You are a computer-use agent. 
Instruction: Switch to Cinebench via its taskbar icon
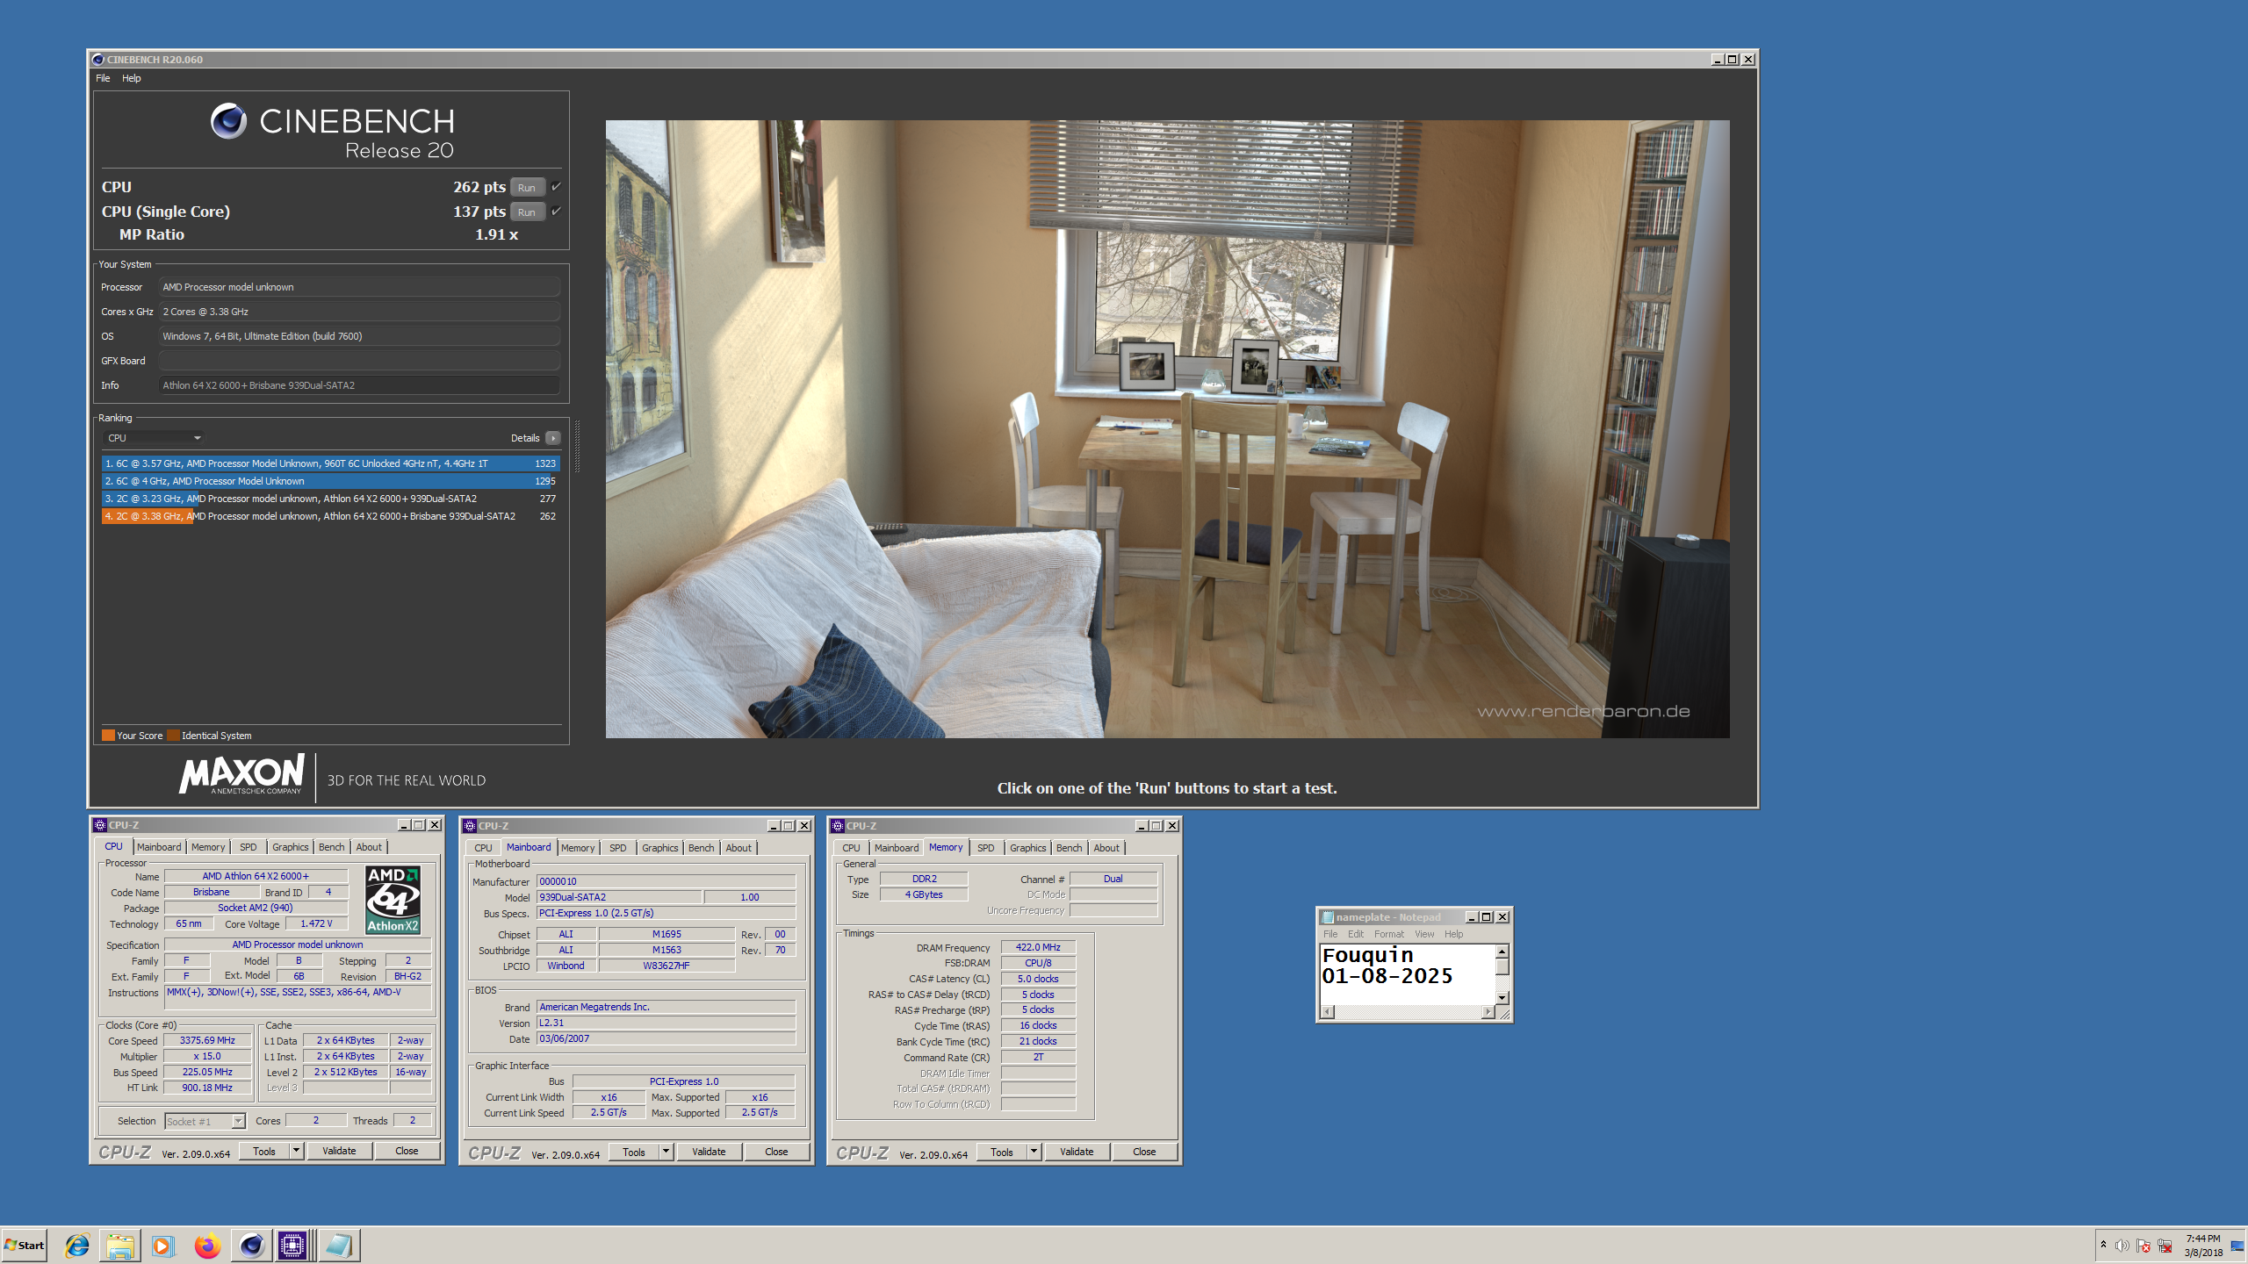[x=251, y=1245]
